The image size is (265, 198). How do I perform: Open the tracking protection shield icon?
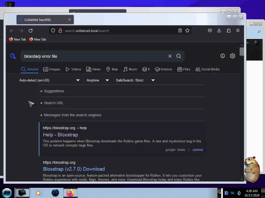[53, 31]
